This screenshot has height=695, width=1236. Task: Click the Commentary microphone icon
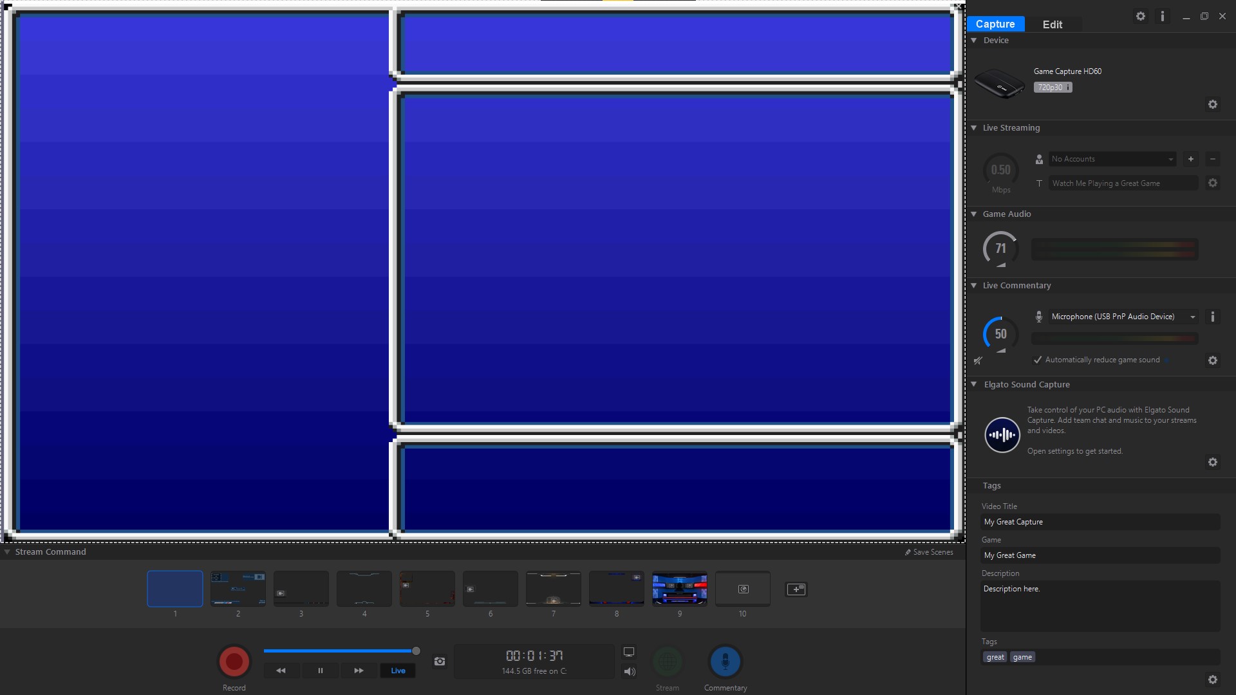click(725, 660)
